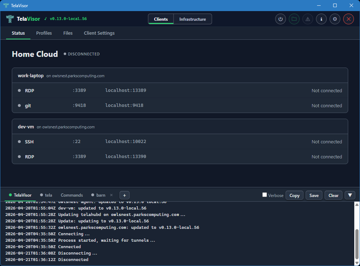The image size is (360, 266).
Task: Clear the log output
Action: 334,195
